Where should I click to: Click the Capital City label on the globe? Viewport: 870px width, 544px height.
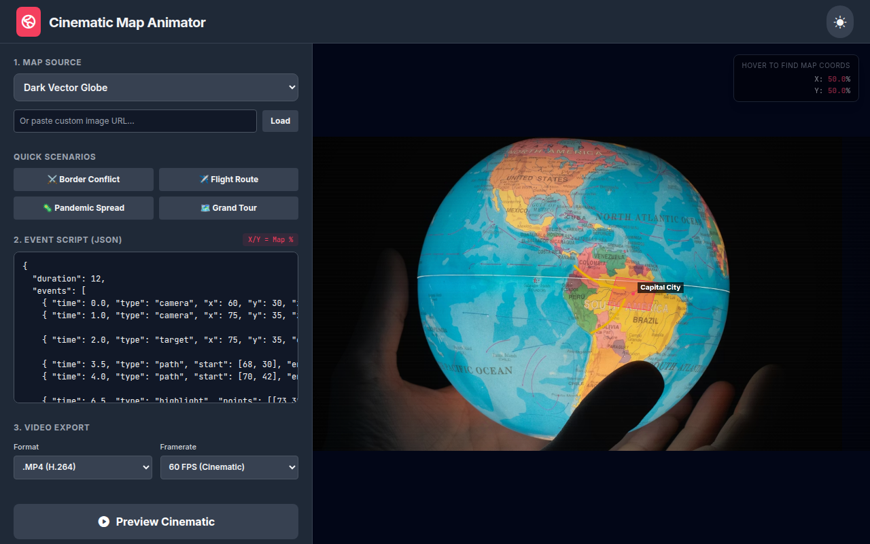pos(660,287)
